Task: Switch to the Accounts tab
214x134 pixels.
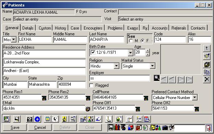Action: [x=159, y=28]
